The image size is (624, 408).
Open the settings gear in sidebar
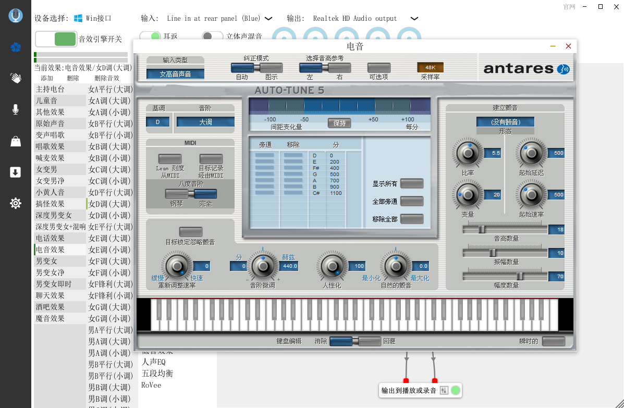[x=16, y=203]
